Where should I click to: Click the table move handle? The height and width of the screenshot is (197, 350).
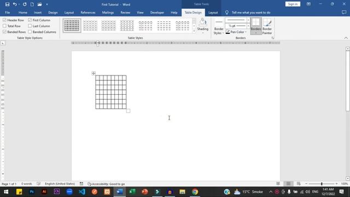[94, 73]
